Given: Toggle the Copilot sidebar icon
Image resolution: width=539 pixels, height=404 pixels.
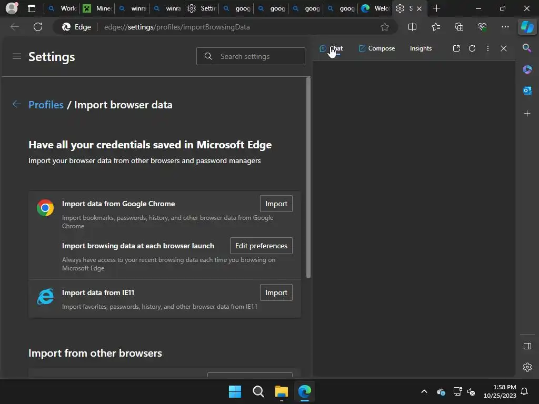Looking at the screenshot, I should [x=527, y=27].
